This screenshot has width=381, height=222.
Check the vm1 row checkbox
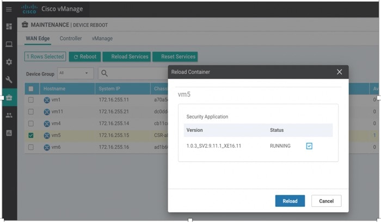point(31,100)
